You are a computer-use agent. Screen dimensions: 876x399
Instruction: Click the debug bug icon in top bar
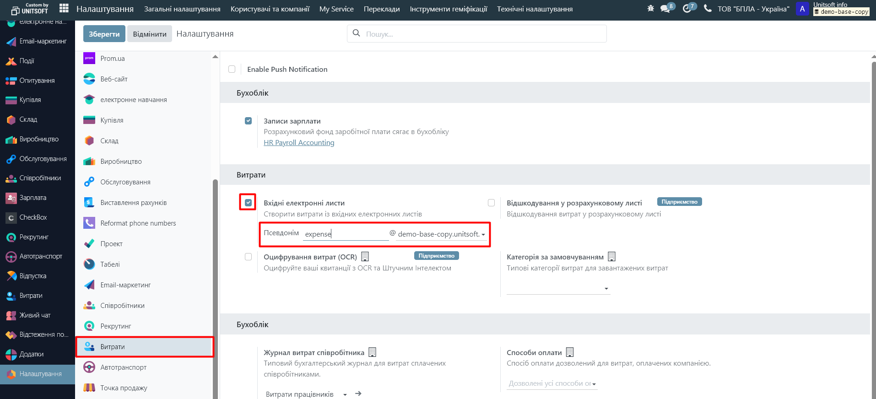click(x=650, y=9)
